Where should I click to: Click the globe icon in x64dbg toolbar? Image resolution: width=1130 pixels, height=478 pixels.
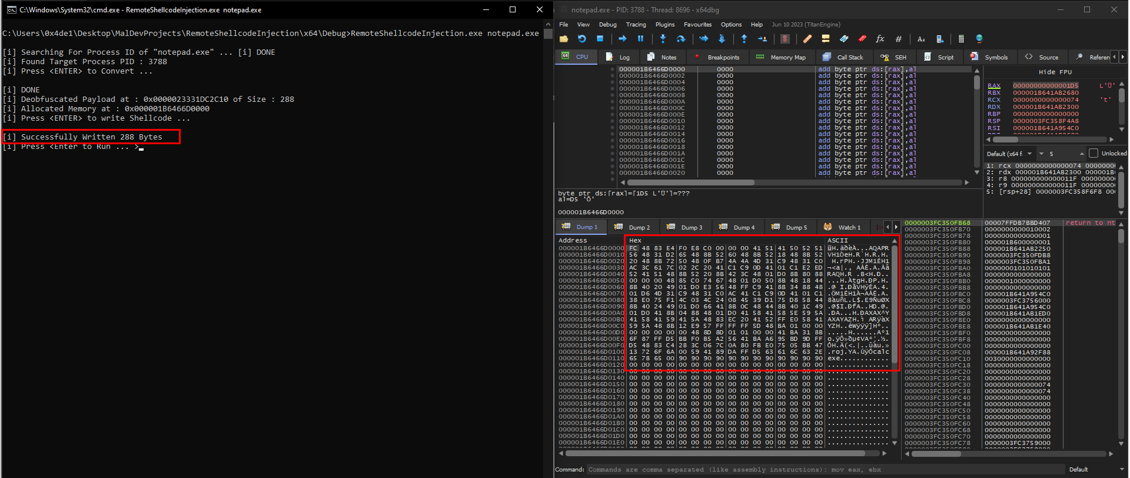tap(979, 39)
